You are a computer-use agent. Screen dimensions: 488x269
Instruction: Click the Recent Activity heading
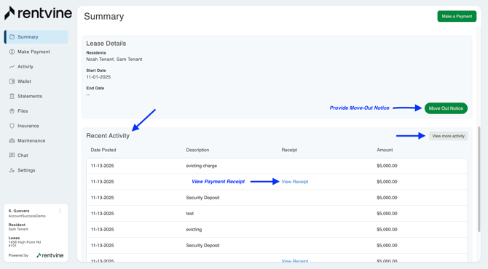click(x=108, y=136)
